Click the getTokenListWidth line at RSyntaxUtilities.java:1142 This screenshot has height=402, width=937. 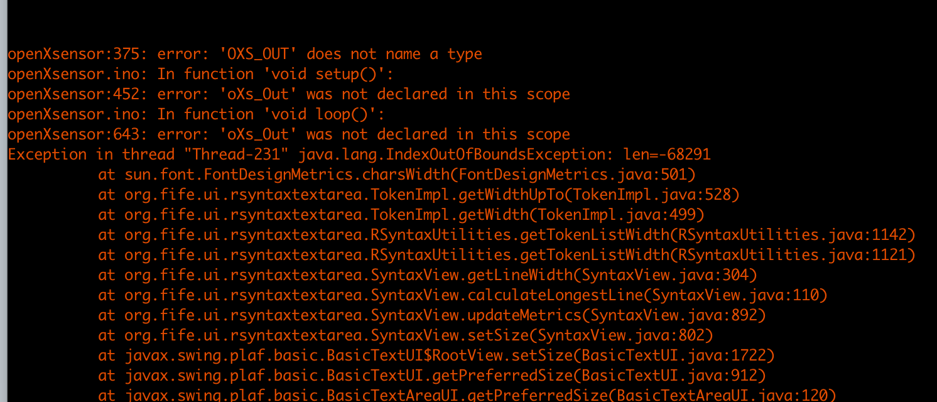(507, 235)
